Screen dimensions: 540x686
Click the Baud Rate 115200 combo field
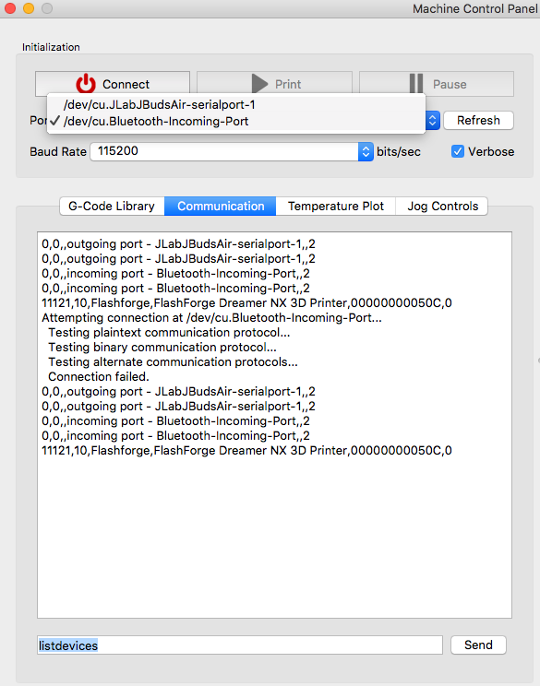tap(232, 151)
